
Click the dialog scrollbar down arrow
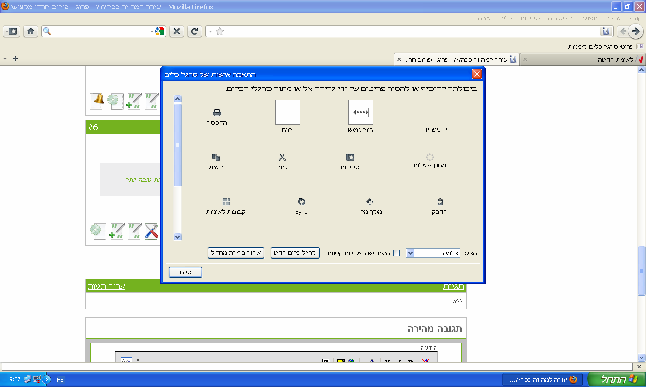177,237
